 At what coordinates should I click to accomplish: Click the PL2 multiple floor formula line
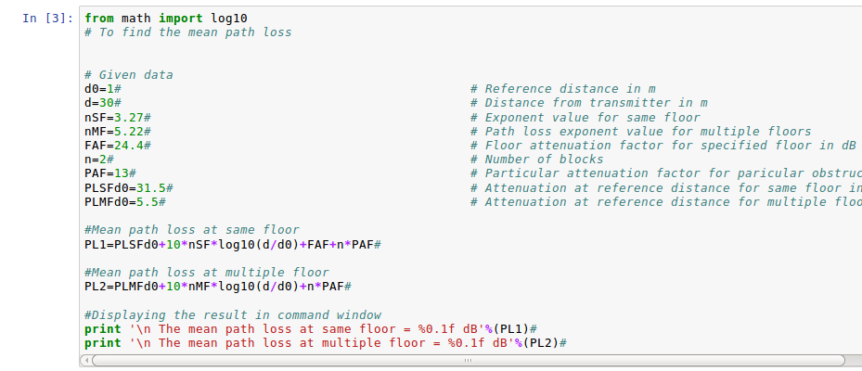pos(217,287)
